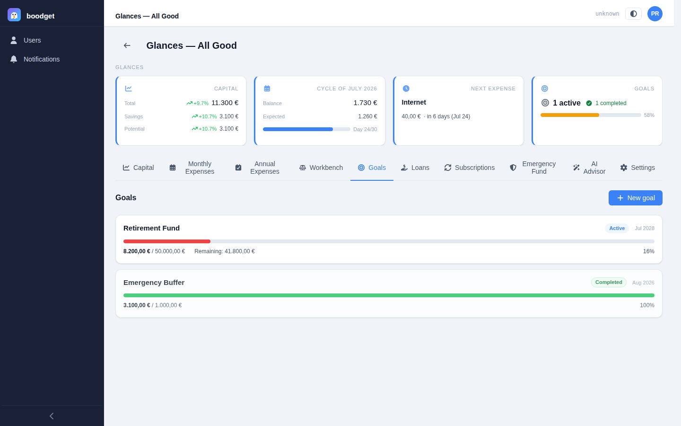Image resolution: width=681 pixels, height=426 pixels.
Task: Open the Emergency Fund tab
Action: point(533,168)
